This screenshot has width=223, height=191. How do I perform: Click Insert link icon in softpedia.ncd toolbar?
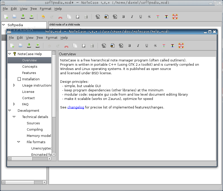[98, 17]
